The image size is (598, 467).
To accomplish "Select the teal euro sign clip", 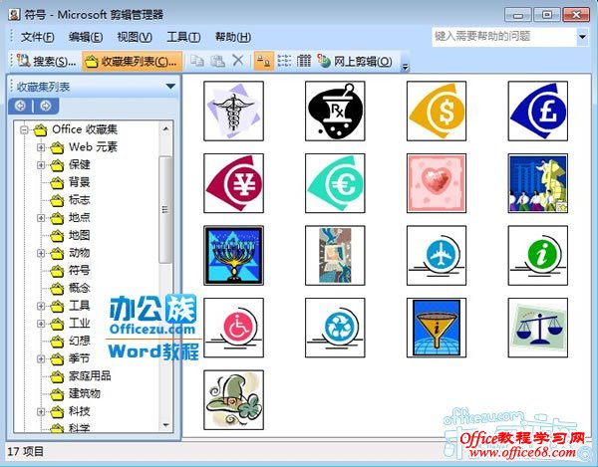I will pyautogui.click(x=335, y=183).
